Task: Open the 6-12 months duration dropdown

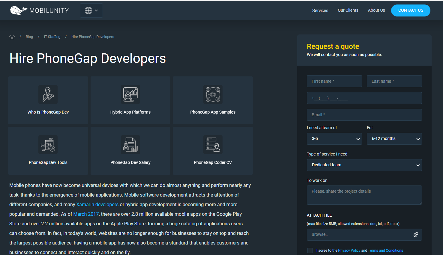Action: (394, 139)
